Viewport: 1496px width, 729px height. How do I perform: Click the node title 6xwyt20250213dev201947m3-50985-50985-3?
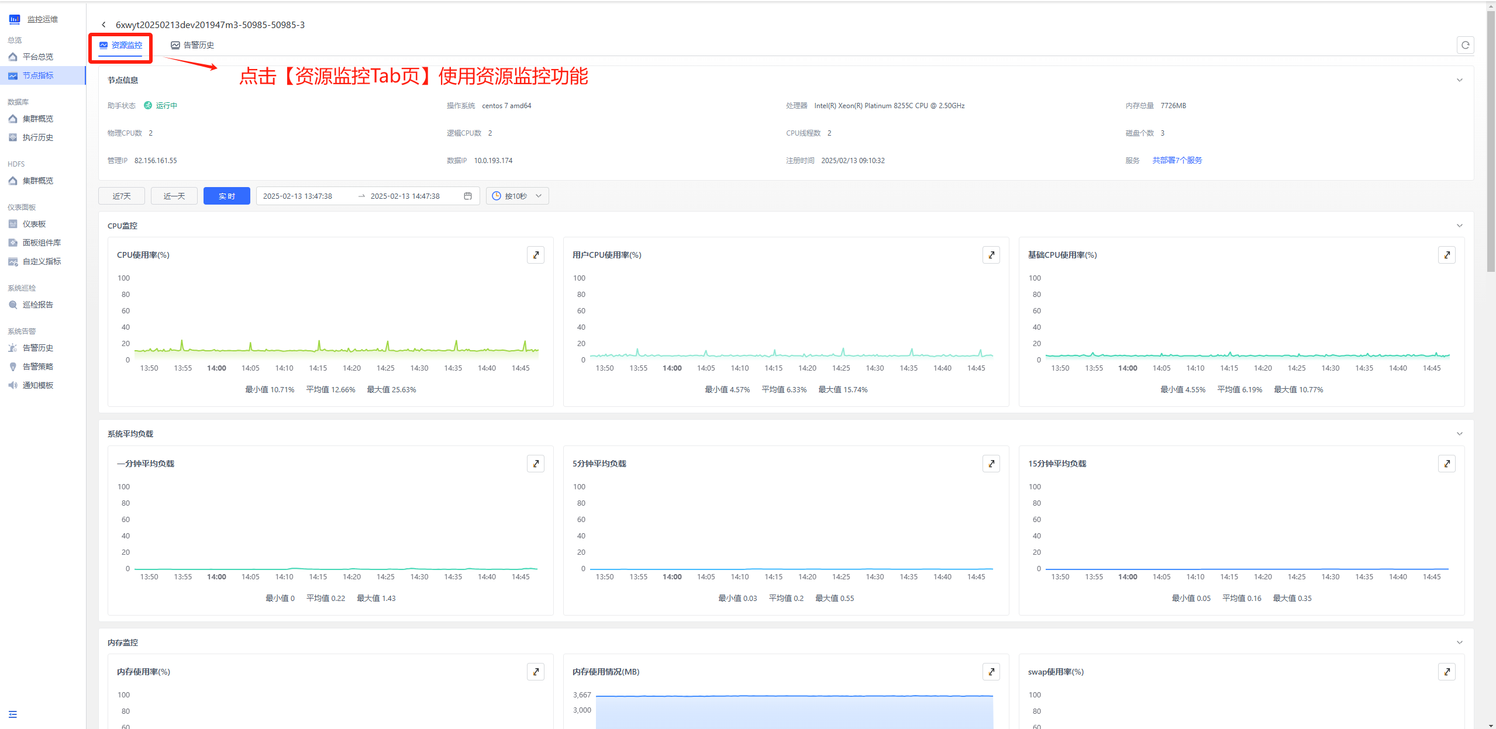[x=210, y=25]
